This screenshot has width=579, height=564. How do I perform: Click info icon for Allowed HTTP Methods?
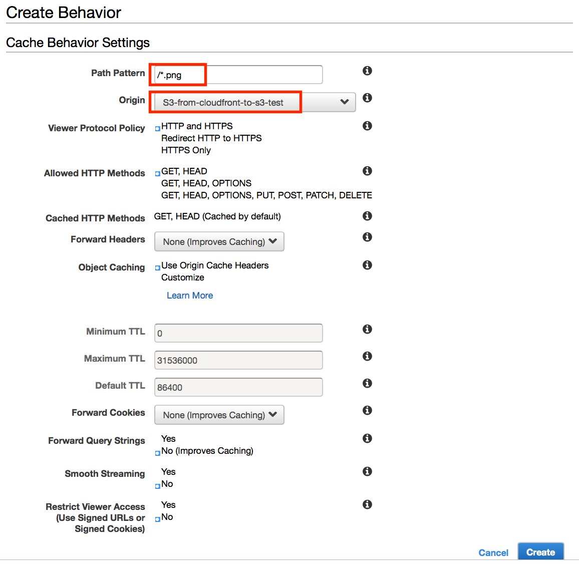pos(367,171)
